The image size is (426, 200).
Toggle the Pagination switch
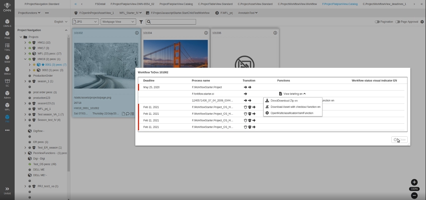click(x=377, y=22)
